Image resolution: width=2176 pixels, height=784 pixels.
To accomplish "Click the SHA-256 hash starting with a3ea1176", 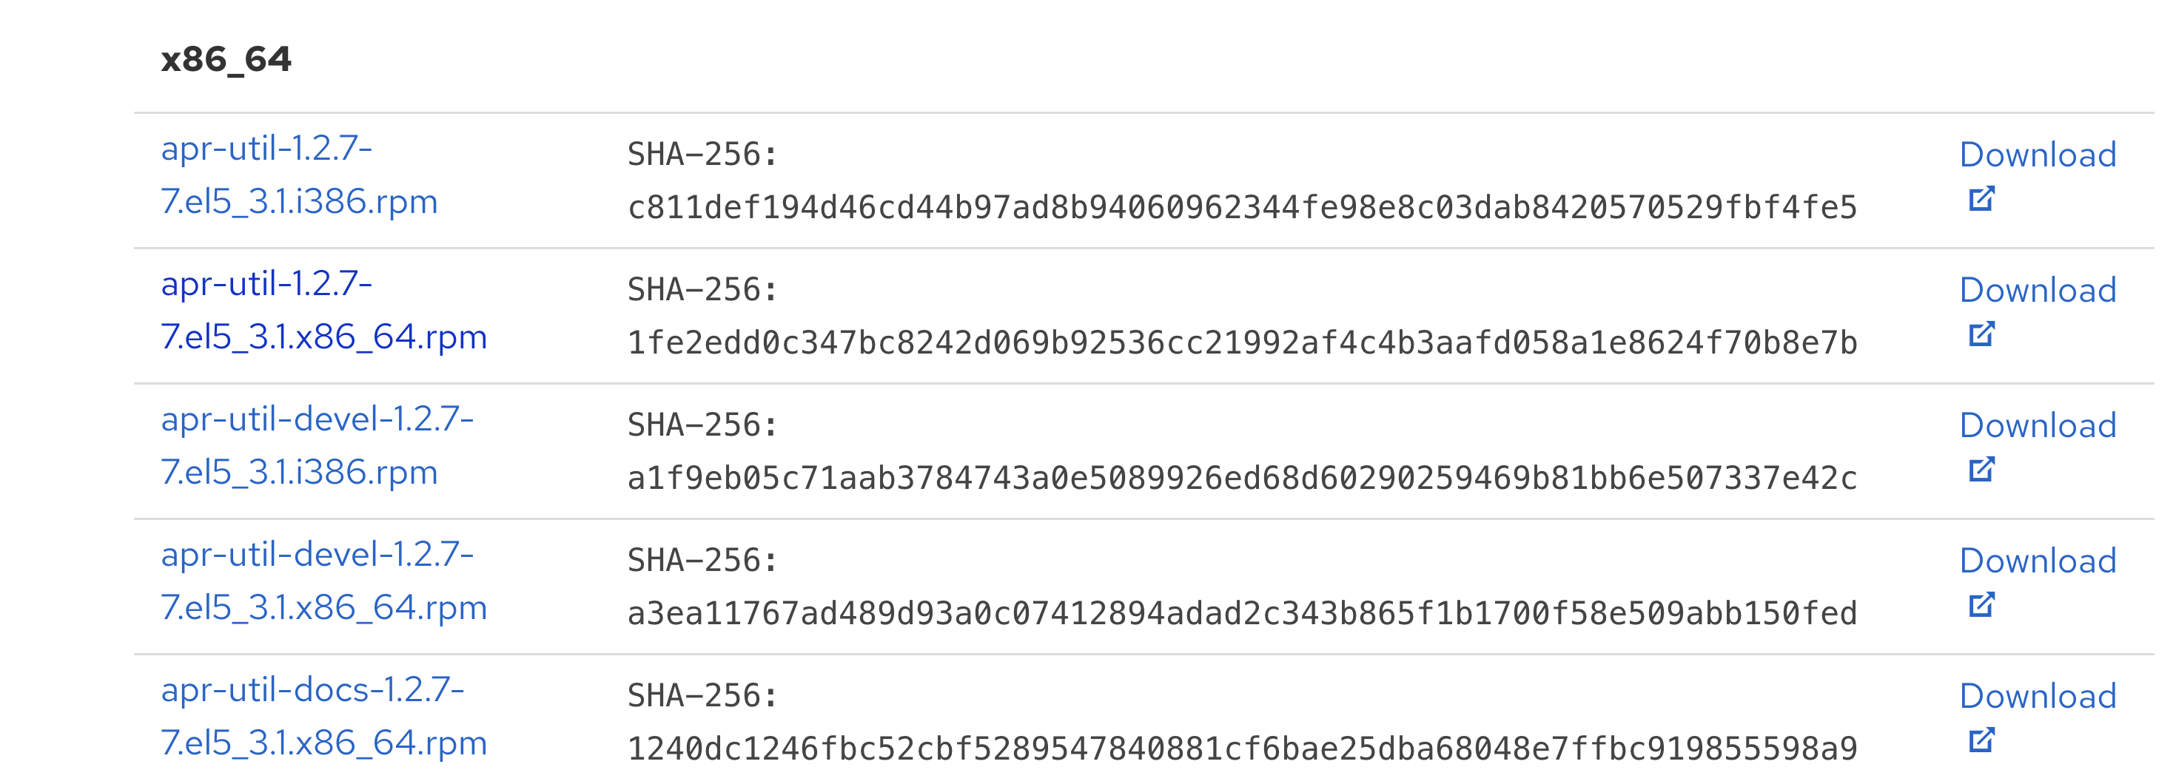I will click(x=1242, y=614).
